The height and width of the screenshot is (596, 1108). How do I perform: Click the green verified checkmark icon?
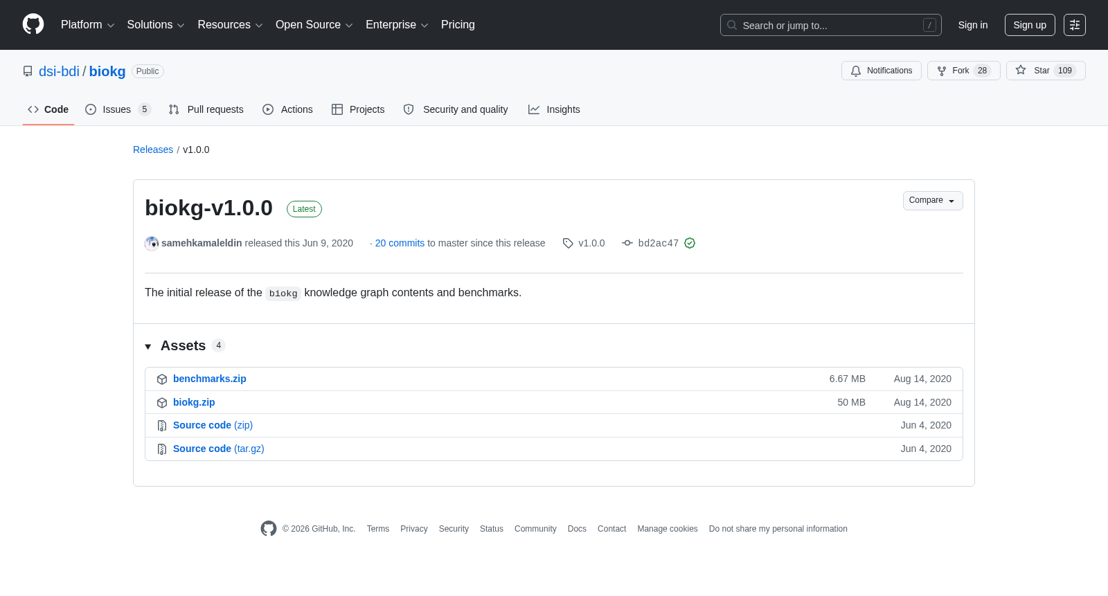click(x=690, y=243)
